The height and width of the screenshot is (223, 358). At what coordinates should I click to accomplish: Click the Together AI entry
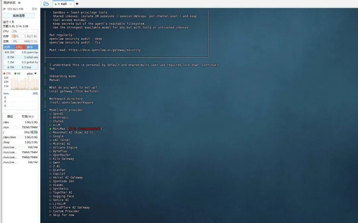(61, 193)
